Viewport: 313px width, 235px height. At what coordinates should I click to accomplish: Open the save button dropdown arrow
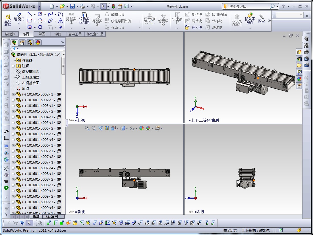coord(77,7)
